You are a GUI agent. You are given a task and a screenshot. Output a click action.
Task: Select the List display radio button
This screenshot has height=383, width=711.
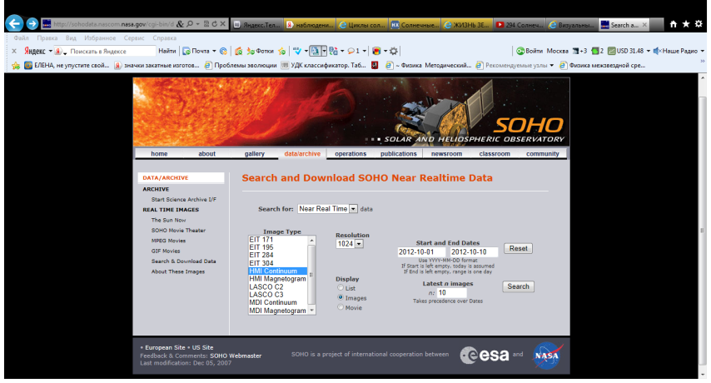pos(341,288)
